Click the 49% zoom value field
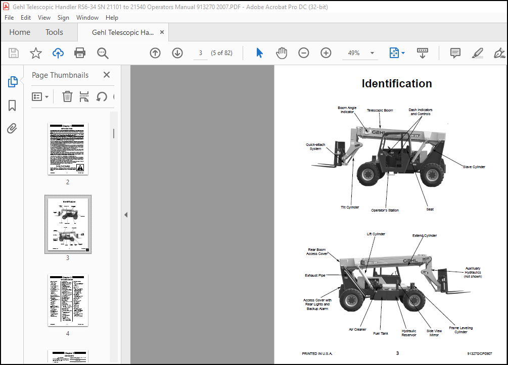508x365 pixels. [x=354, y=53]
